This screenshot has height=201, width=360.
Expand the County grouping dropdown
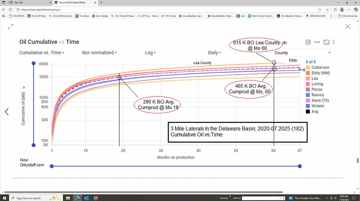(303, 53)
